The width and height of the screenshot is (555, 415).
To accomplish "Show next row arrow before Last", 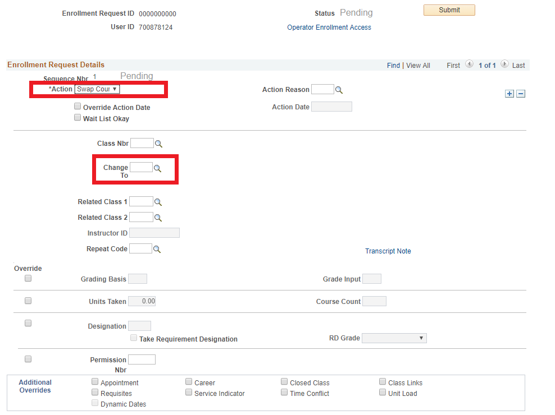I will [505, 64].
